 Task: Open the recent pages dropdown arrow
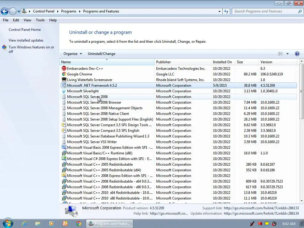[x=19, y=11]
